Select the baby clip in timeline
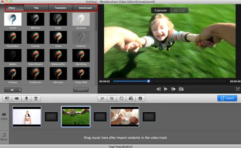The width and height of the screenshot is (241, 148). point(125,117)
